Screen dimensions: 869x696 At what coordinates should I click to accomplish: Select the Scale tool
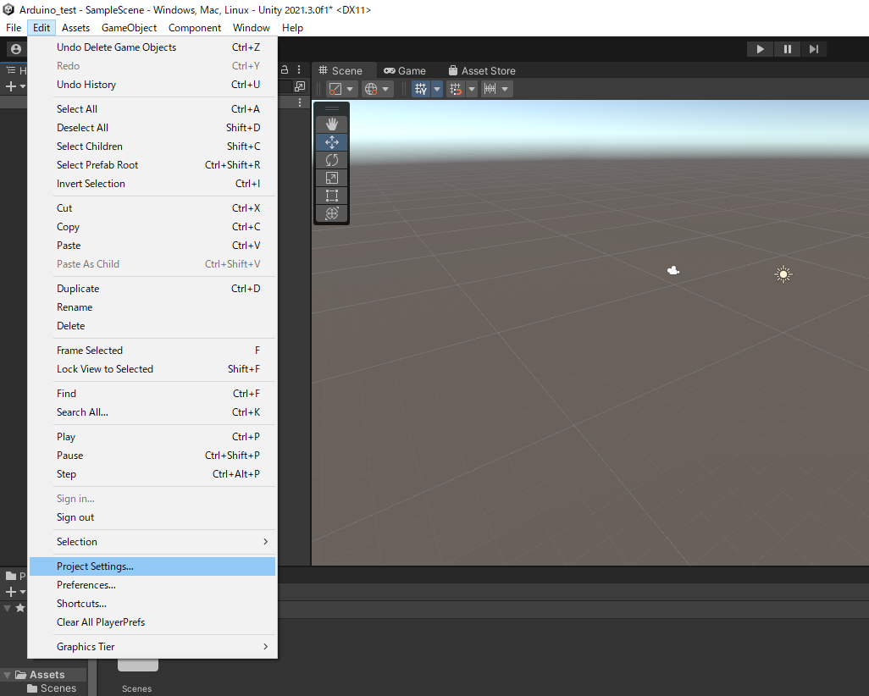331,177
